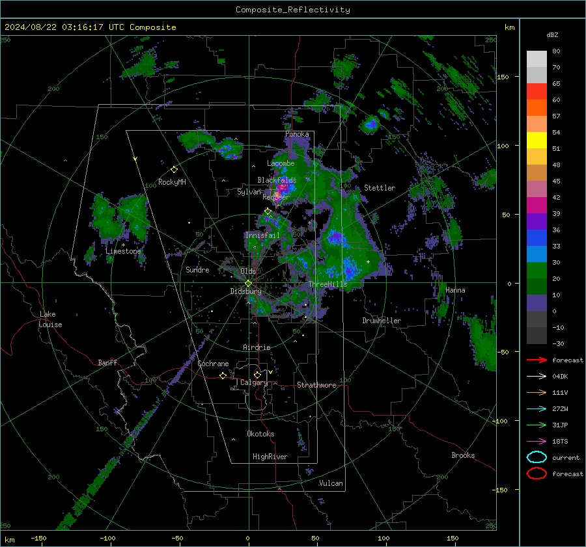
Task: Click the asterisk marker above Limestone
Action: click(x=123, y=245)
